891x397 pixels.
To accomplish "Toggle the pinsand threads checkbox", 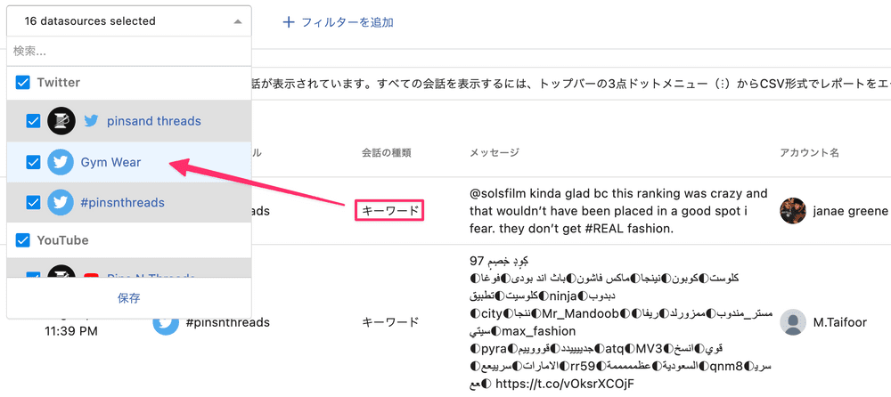I will [33, 121].
